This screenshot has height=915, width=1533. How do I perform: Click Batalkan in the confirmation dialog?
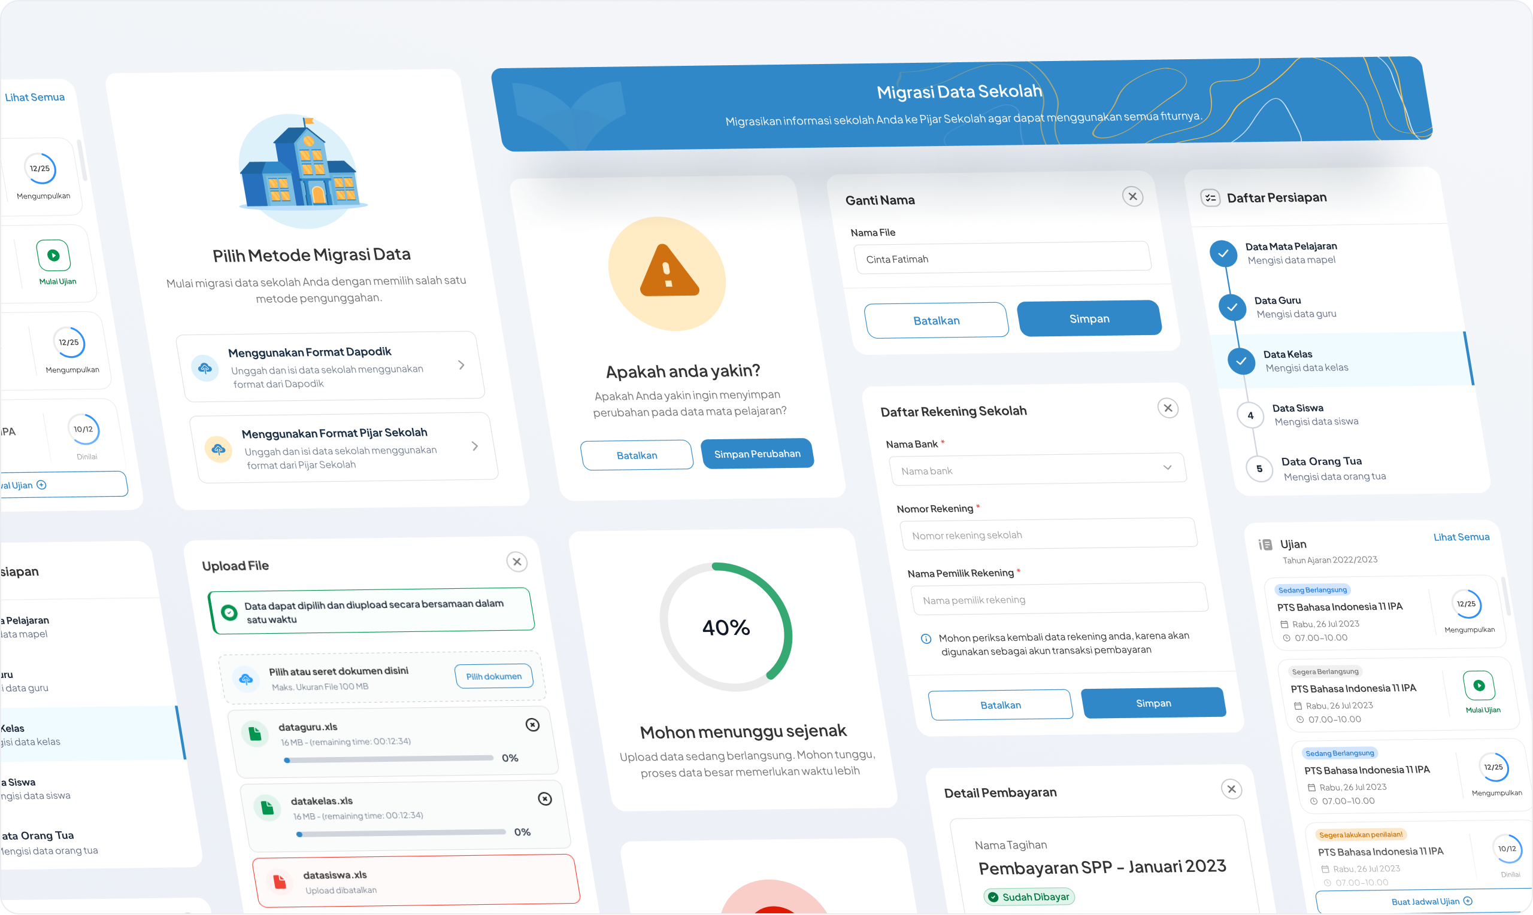coord(637,455)
